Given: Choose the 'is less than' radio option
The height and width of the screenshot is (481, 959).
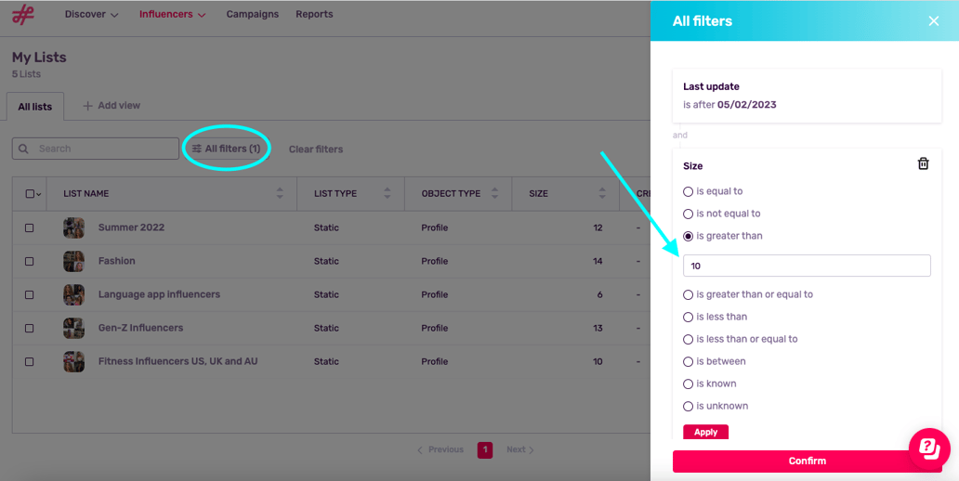Looking at the screenshot, I should 689,317.
